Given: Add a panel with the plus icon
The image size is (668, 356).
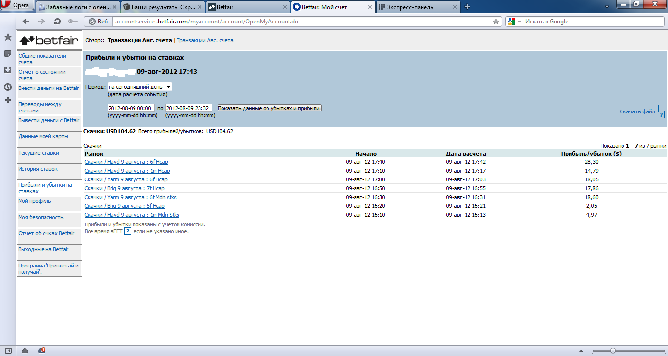Looking at the screenshot, I should [8, 100].
